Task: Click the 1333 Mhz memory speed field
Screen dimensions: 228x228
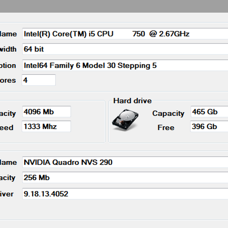Action: click(46, 127)
